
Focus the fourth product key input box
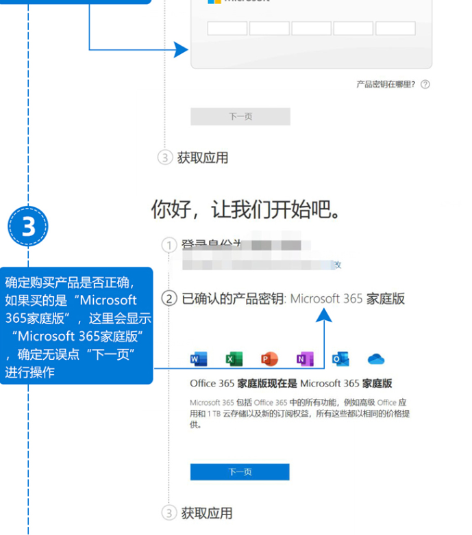tap(353, 28)
